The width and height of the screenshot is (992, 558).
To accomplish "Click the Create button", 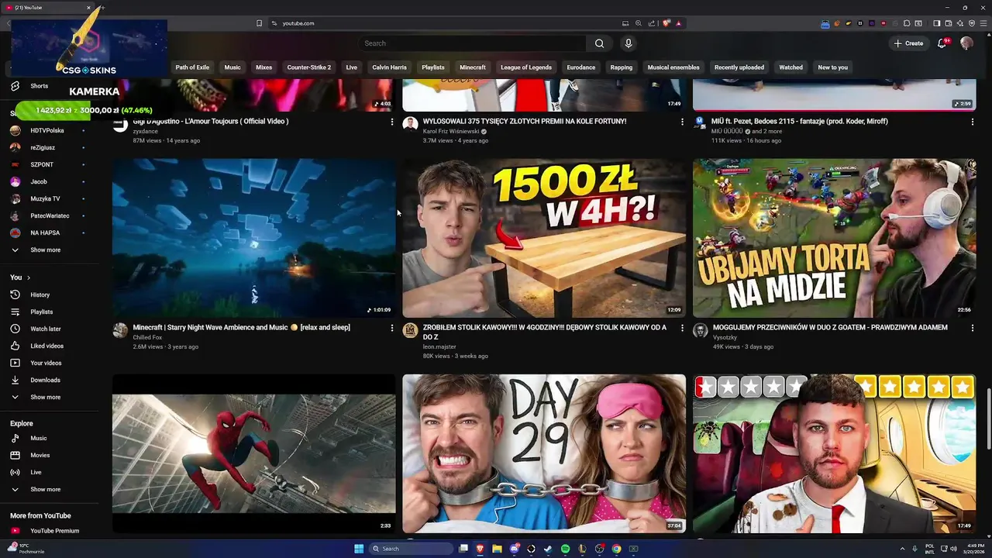I will pyautogui.click(x=908, y=43).
